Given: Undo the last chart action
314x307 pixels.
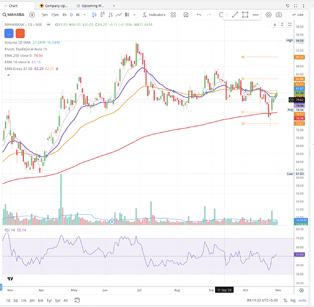Looking at the screenshot, I should [199, 15].
